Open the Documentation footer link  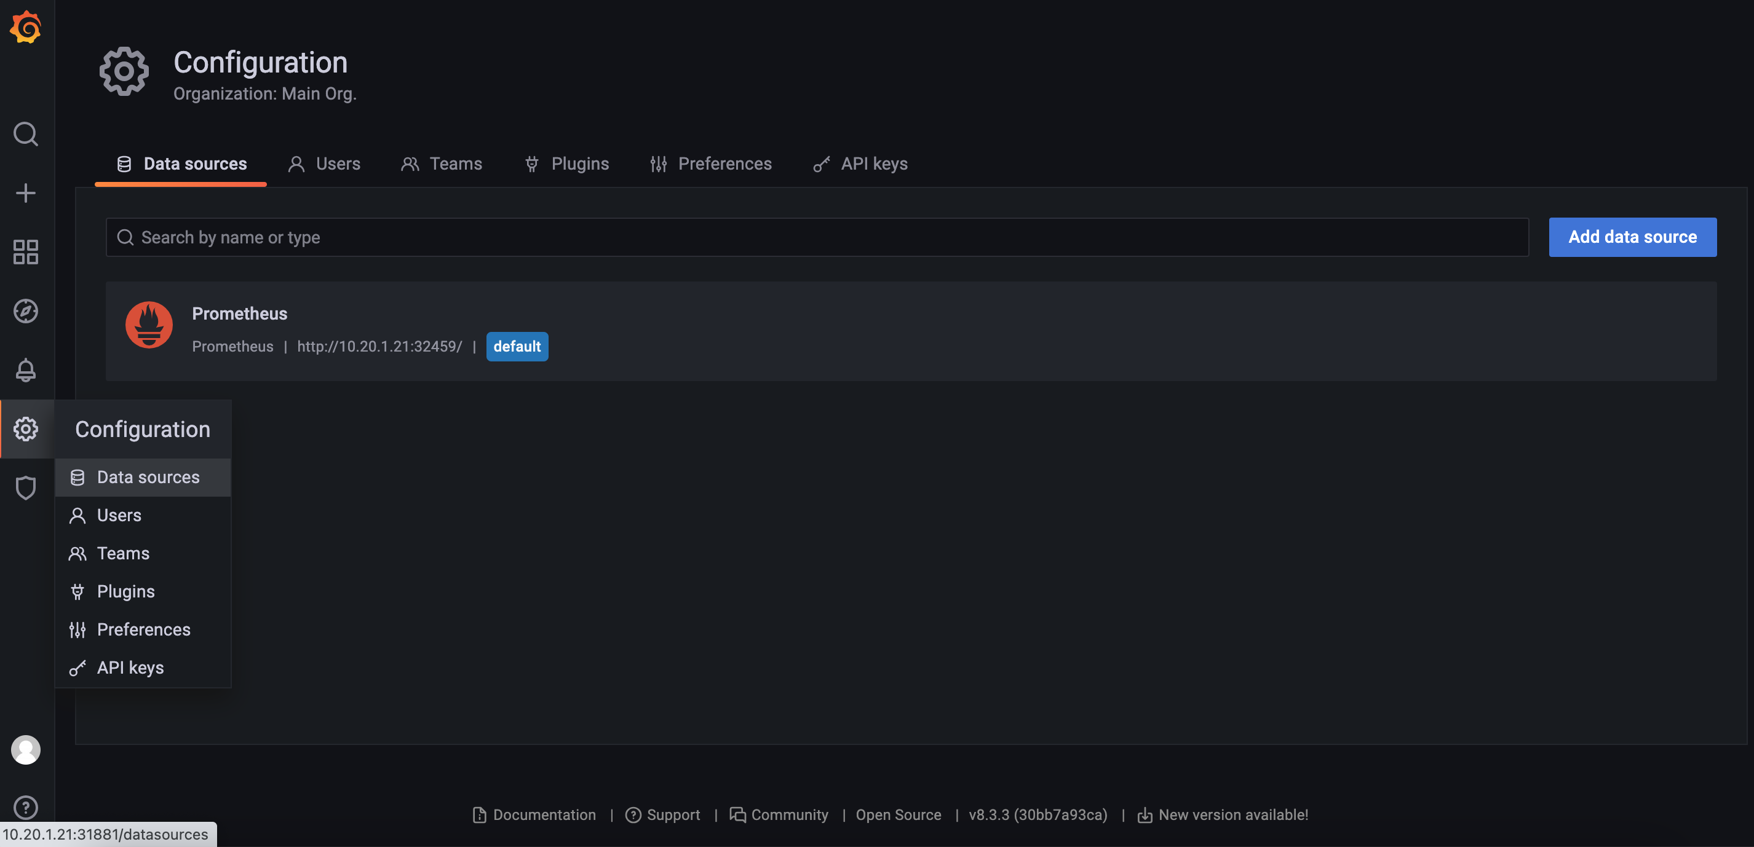coord(534,815)
